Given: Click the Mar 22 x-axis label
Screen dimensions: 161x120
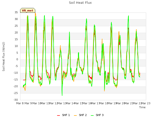Looking at the screenshot, I should point(137,103).
